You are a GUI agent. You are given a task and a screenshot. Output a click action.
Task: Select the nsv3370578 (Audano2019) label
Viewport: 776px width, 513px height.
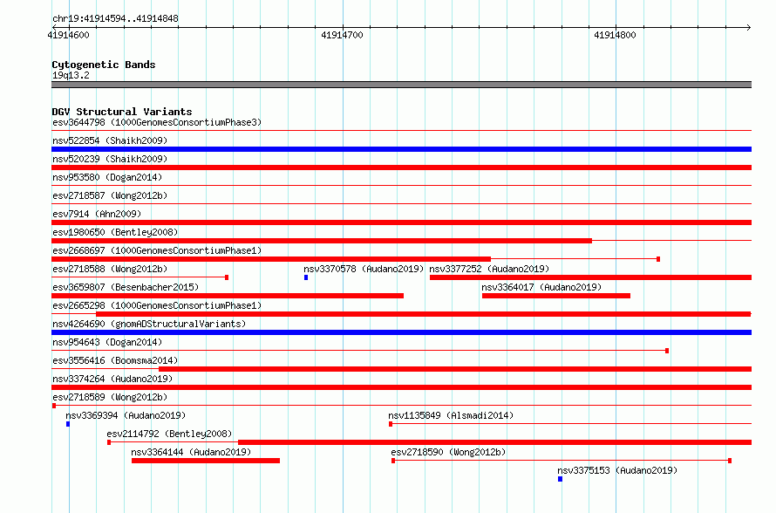click(x=364, y=269)
